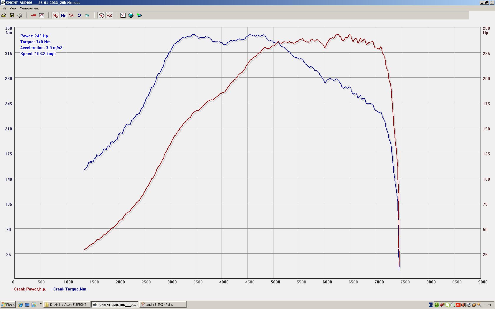Toggle the Hp power curve button

tap(56, 15)
